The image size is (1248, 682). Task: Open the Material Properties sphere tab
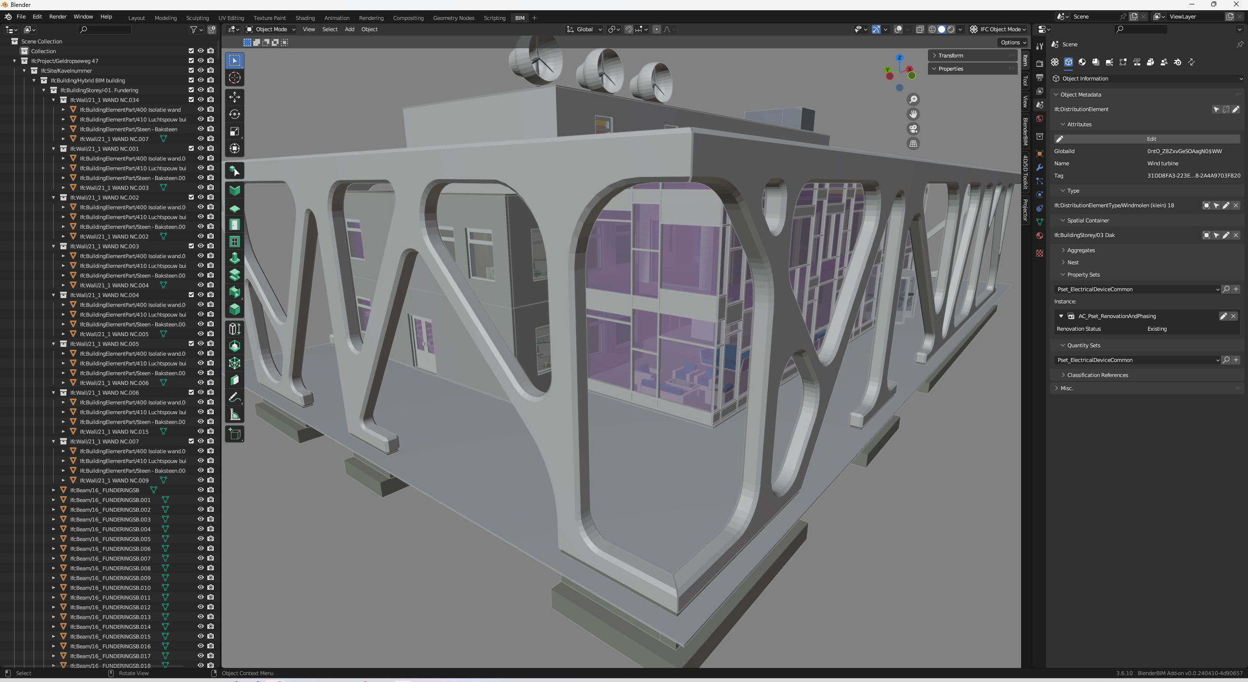(x=1039, y=236)
